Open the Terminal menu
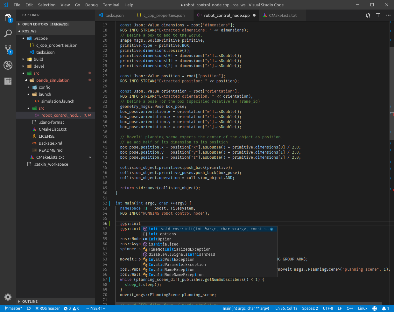Viewport: 394px width, 312px height. pos(111,5)
